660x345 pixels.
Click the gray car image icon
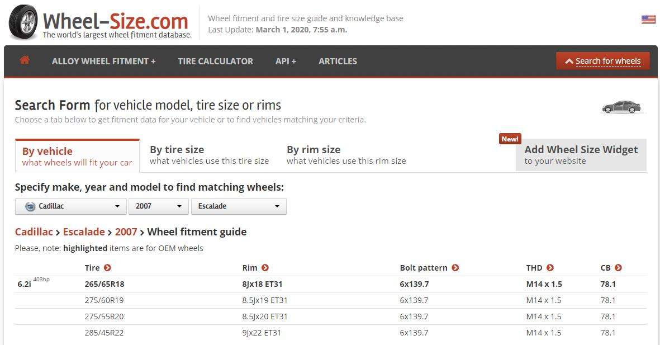(x=621, y=107)
